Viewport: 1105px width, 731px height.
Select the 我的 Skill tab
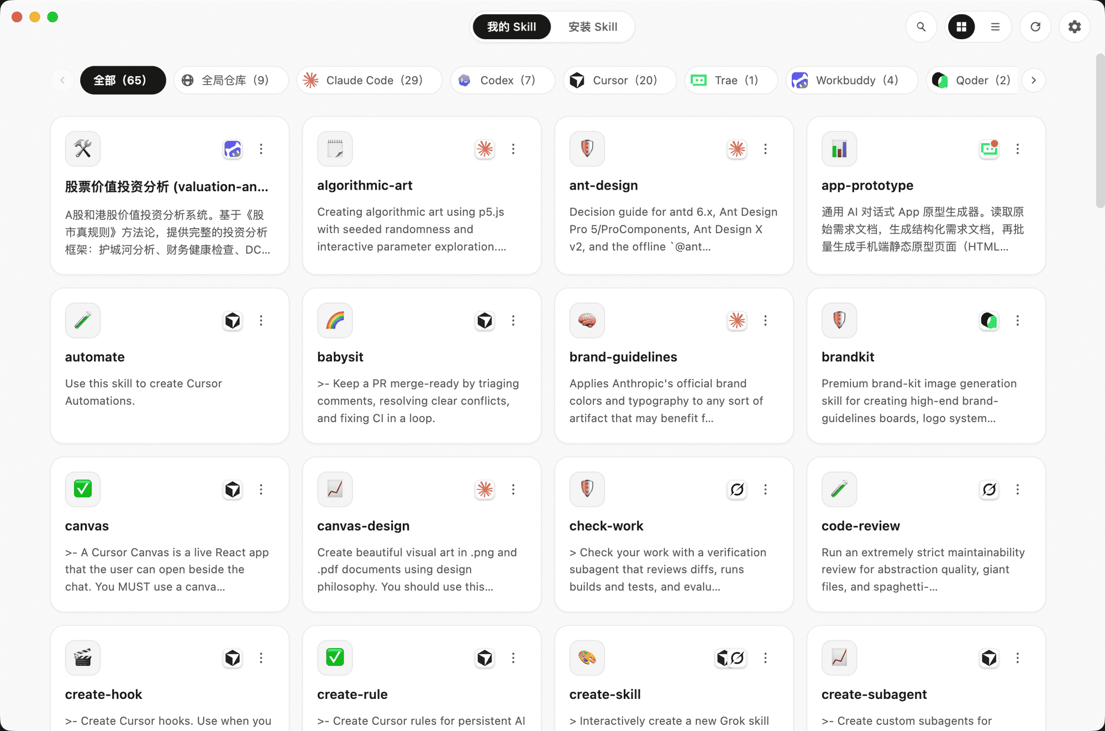coord(512,27)
